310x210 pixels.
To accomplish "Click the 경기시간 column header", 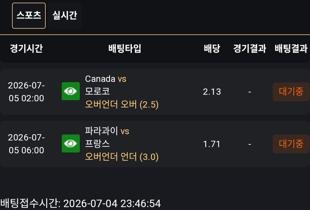I will tap(26, 48).
